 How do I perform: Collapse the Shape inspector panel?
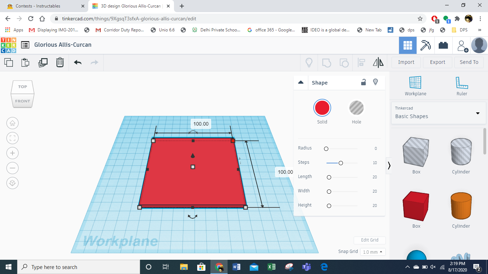pos(301,82)
